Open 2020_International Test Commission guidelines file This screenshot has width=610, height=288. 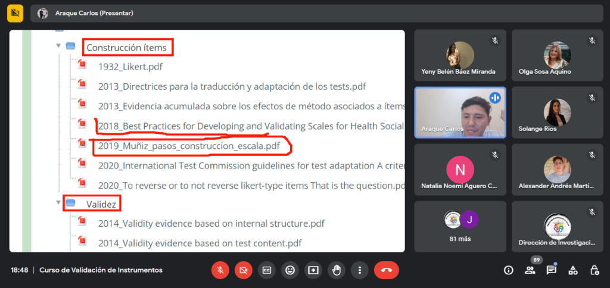click(251, 166)
